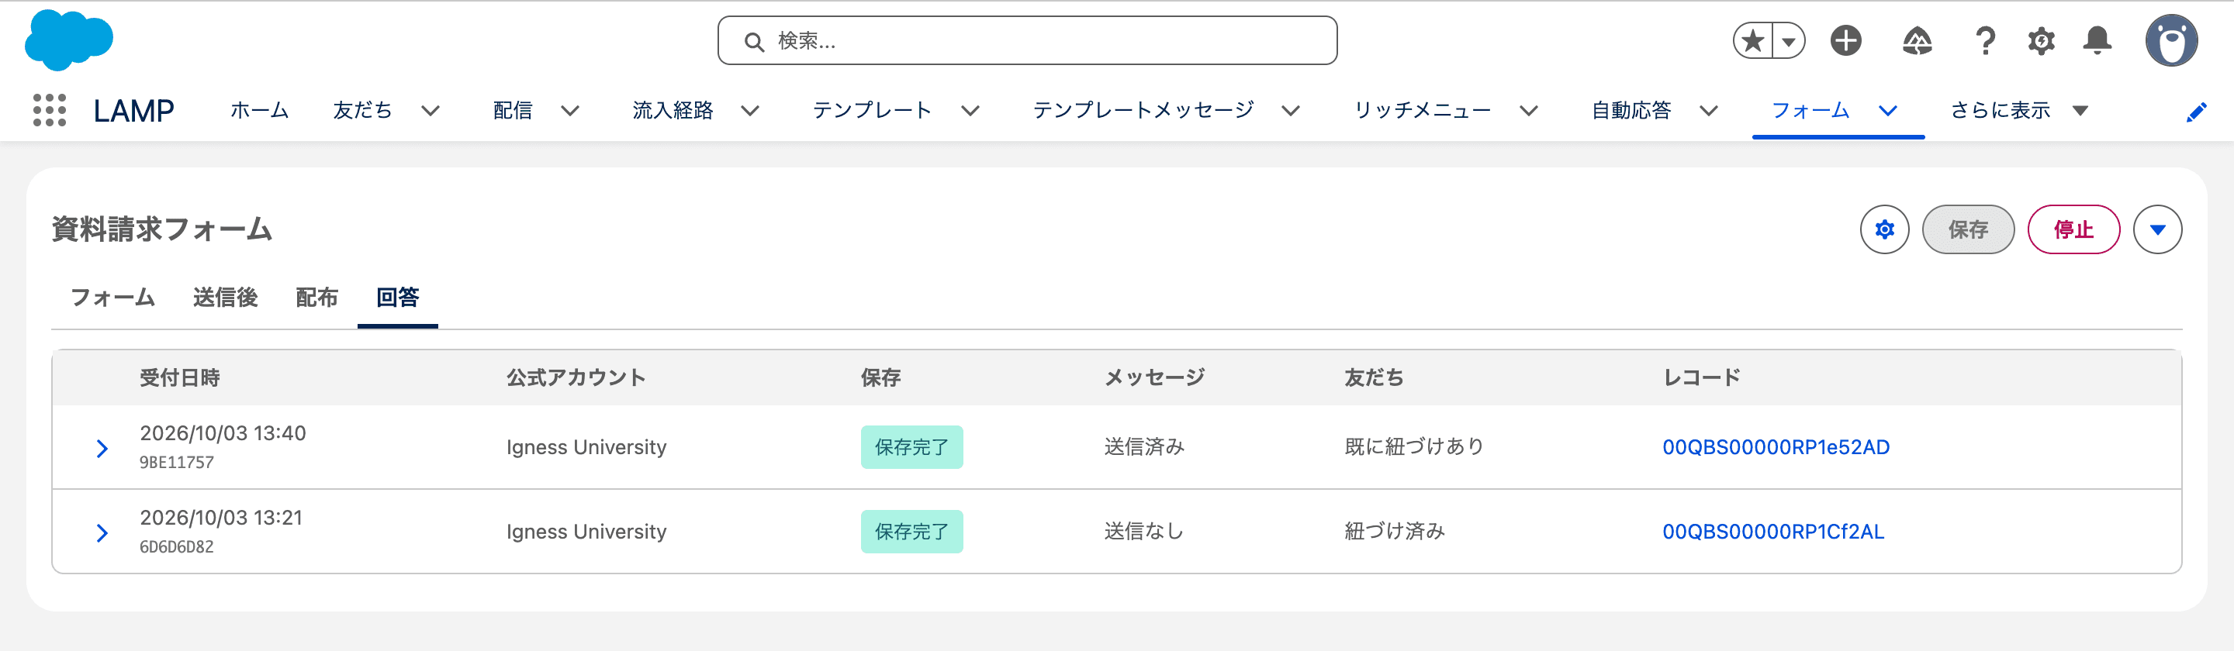
Task: Click the Global Actions plus icon
Action: (1845, 41)
